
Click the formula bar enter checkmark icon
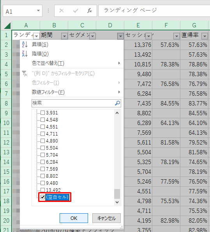[76, 11]
